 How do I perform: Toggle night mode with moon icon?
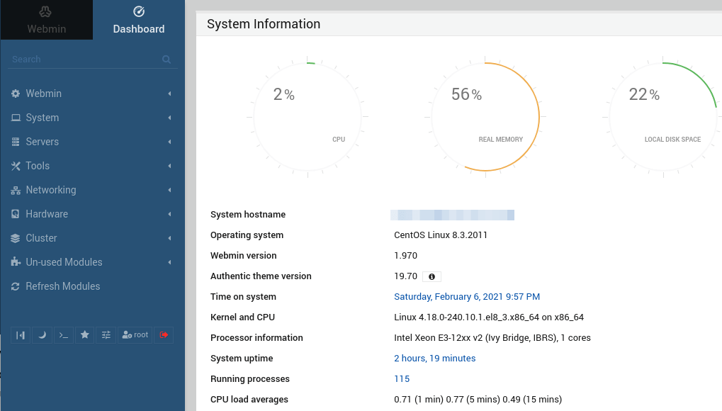(42, 335)
